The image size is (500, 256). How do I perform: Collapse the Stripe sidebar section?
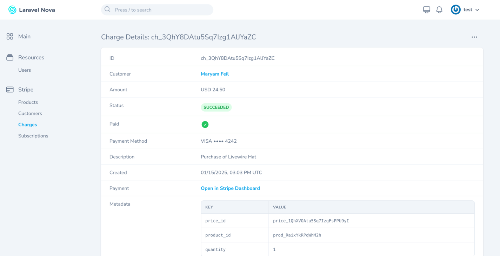click(26, 90)
